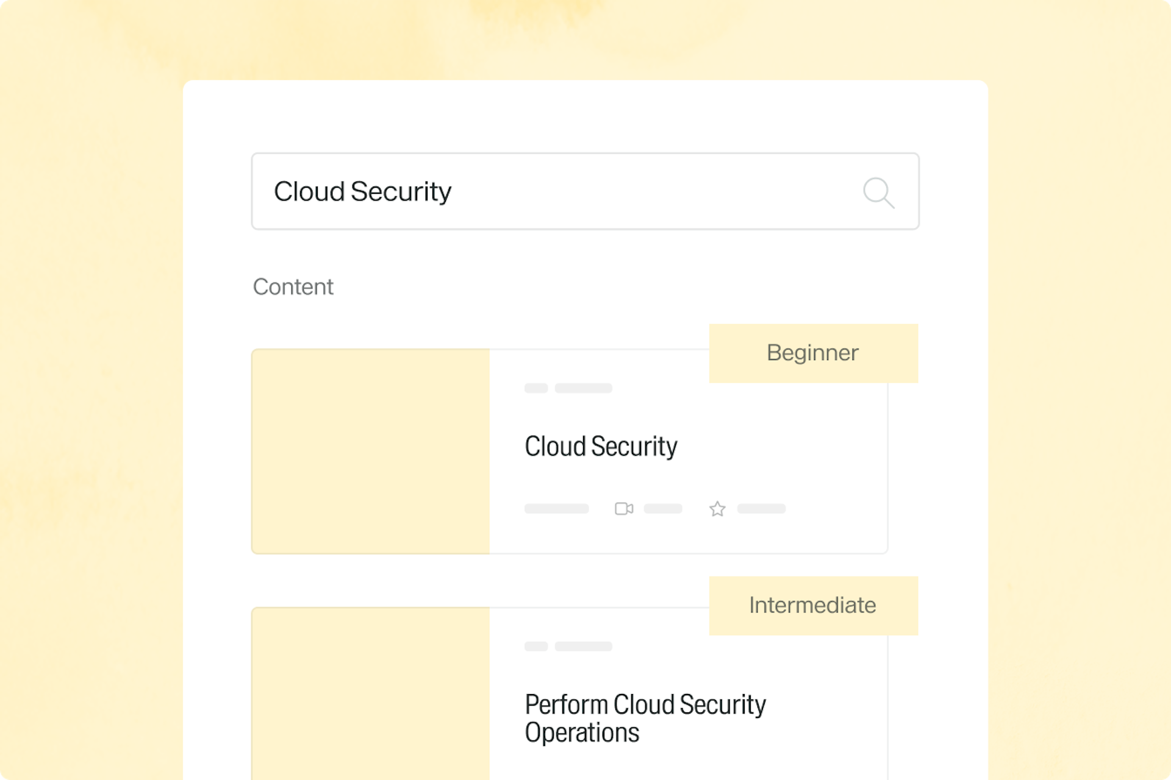
Task: Click placeholder tag above Perform Cloud Security title
Action: (583, 647)
